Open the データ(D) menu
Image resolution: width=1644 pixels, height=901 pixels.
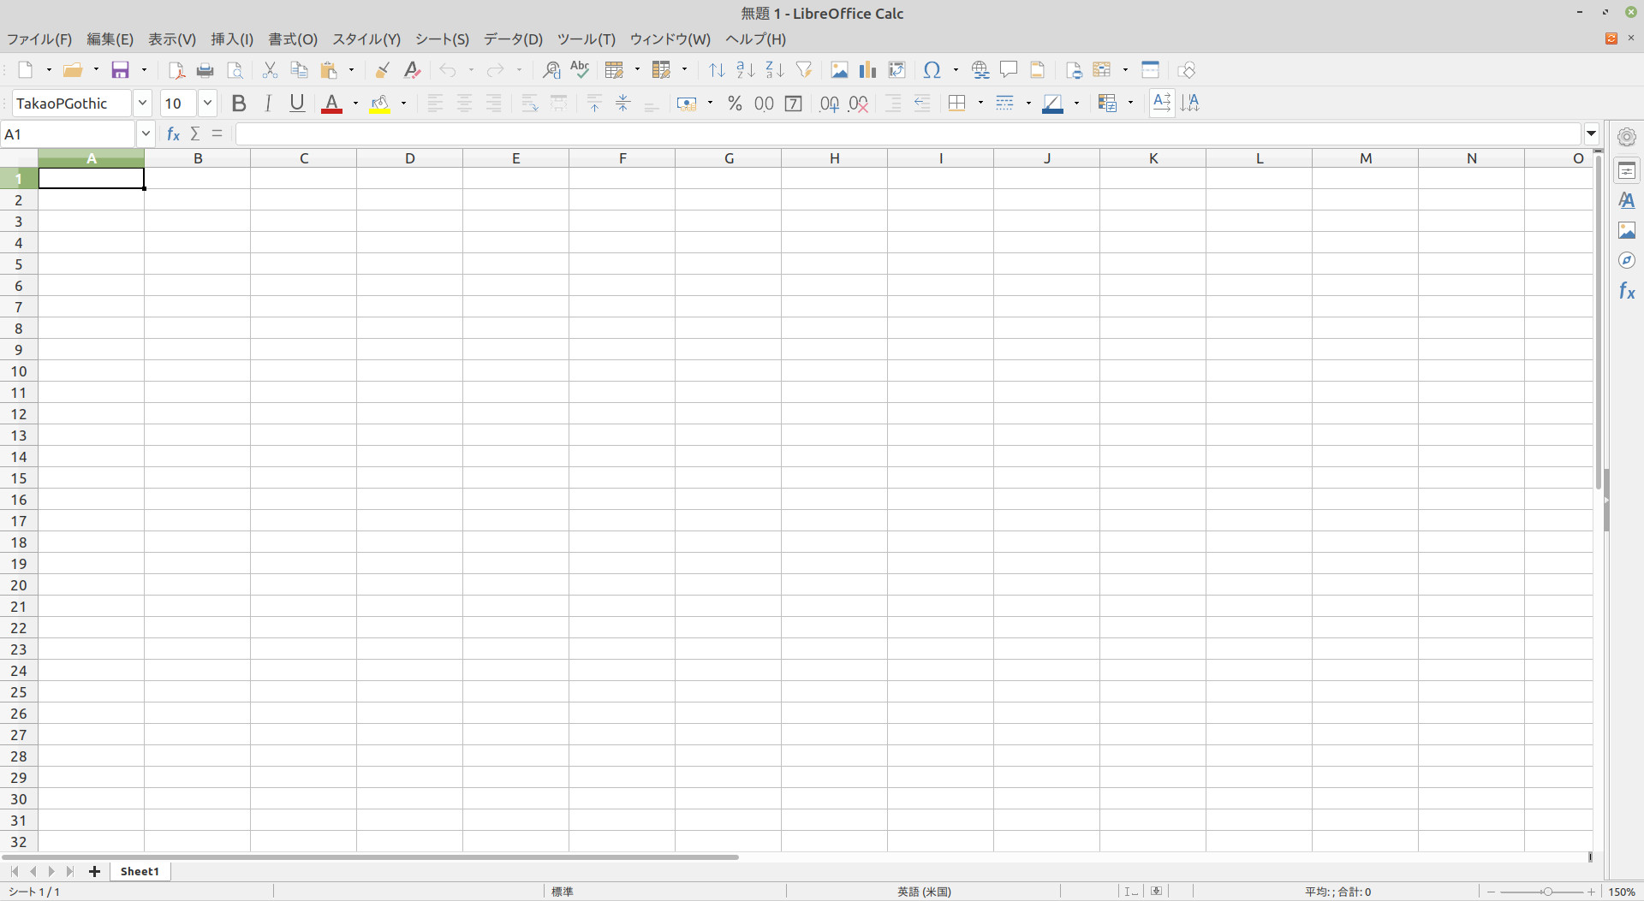(513, 39)
